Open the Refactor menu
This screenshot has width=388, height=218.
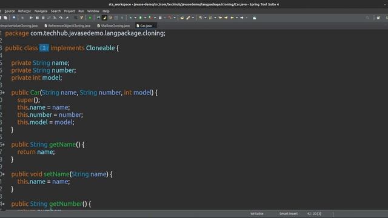[x=24, y=11]
